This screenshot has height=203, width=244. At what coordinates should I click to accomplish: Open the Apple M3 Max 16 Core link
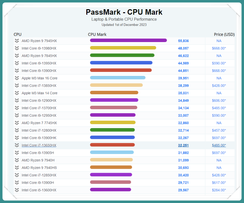click(x=39, y=78)
